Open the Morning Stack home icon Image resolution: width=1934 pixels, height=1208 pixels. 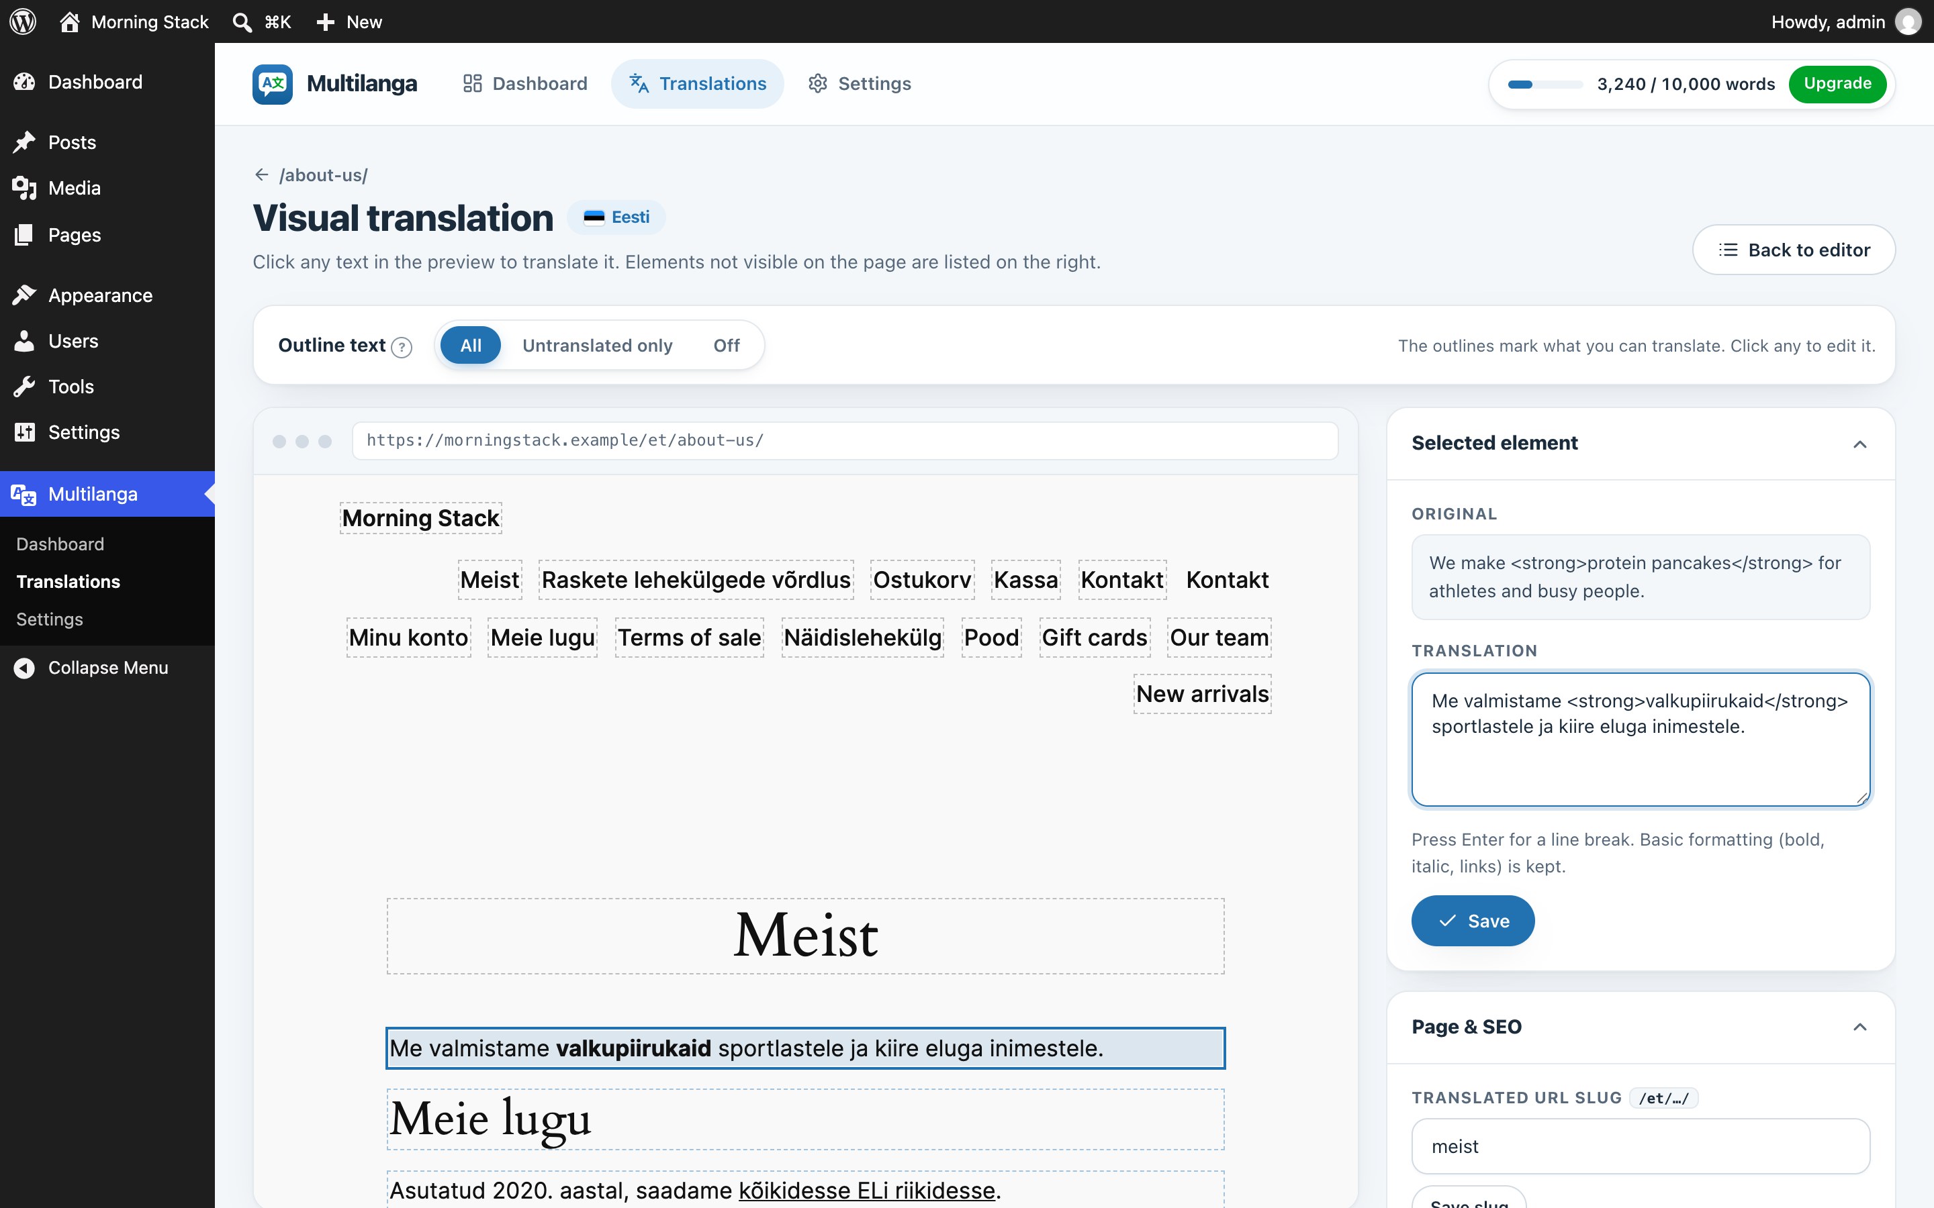(70, 21)
